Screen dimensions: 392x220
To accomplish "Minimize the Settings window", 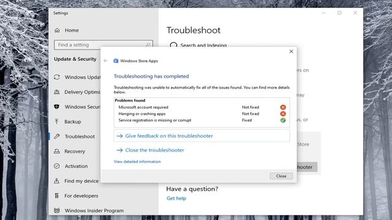I will [x=323, y=13].
